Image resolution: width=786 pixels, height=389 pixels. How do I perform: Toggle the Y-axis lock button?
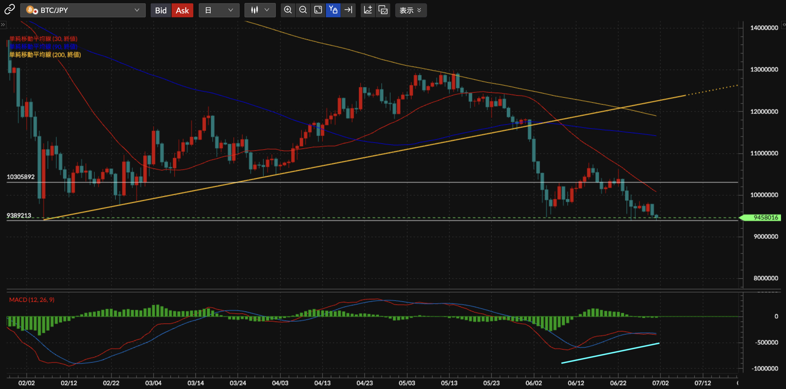tap(333, 10)
